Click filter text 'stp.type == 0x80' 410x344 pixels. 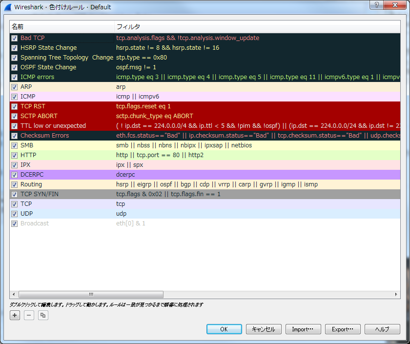142,57
